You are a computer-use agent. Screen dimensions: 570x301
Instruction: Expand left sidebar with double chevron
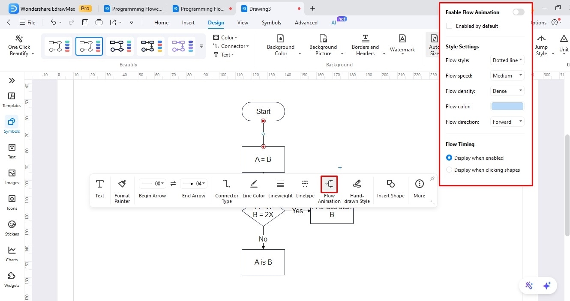pos(12,80)
